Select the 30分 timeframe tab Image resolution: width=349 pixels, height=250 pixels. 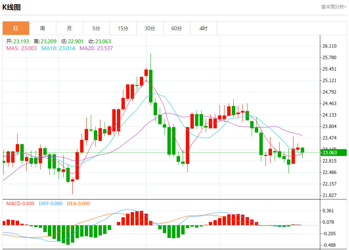[x=150, y=28]
